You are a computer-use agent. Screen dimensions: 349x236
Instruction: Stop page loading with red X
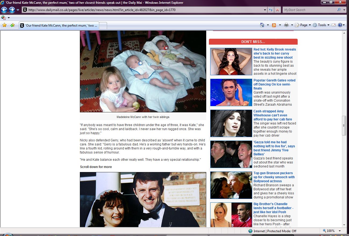pyautogui.click(x=277, y=10)
